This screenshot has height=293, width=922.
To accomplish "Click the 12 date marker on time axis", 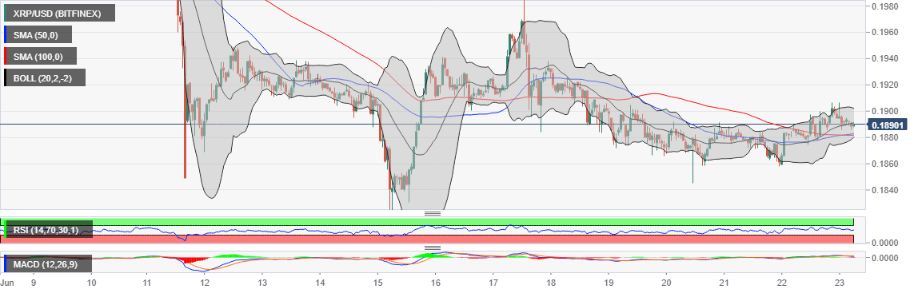I will point(204,283).
